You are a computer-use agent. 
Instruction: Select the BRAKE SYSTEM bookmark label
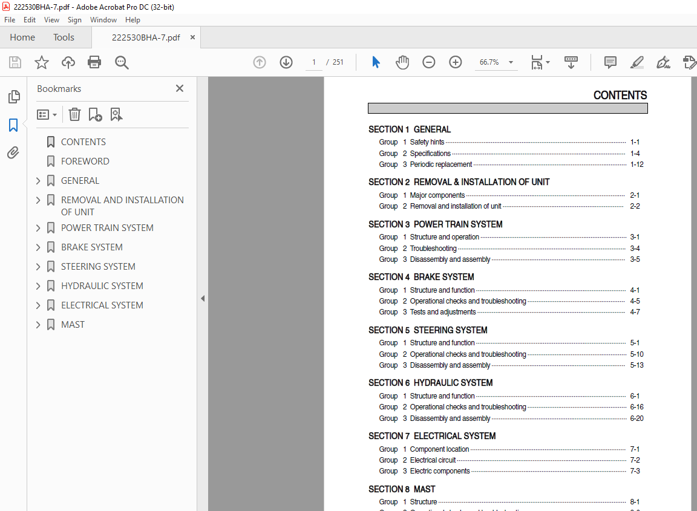pyautogui.click(x=91, y=247)
